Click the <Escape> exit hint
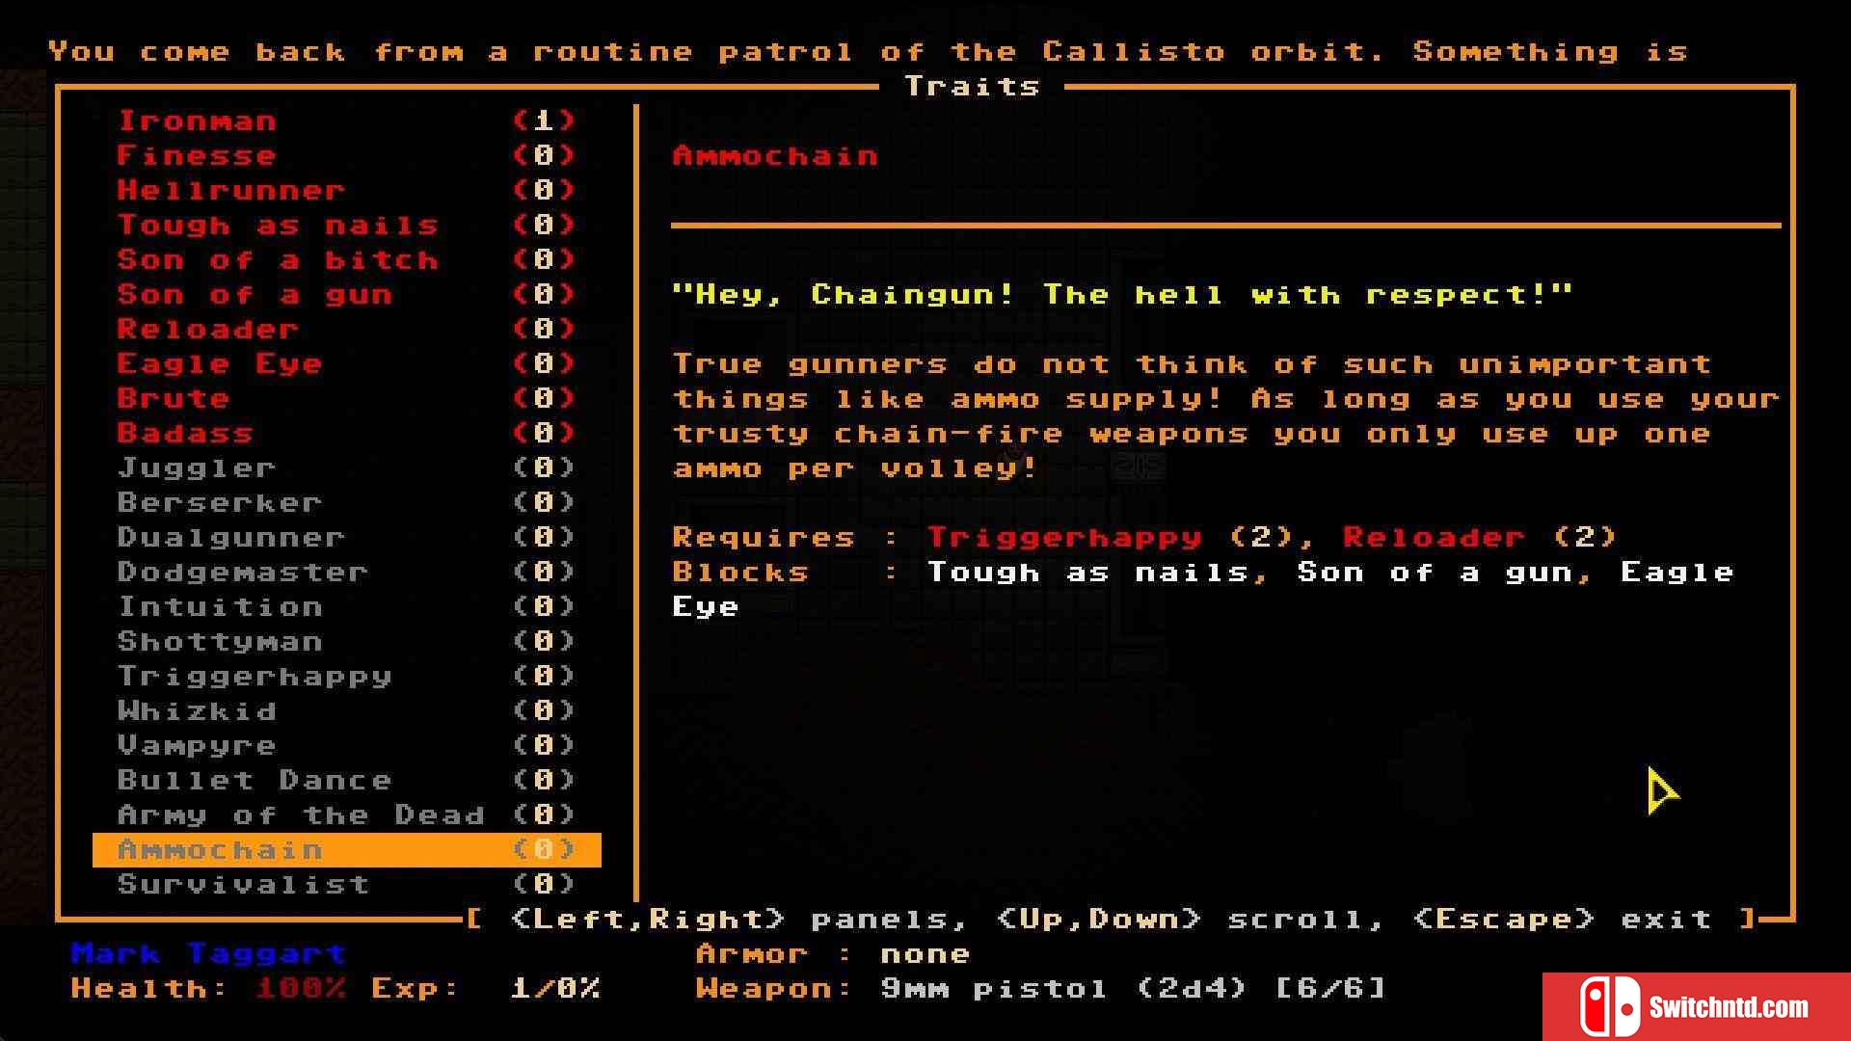Viewport: 1851px width, 1041px height. click(x=1562, y=919)
